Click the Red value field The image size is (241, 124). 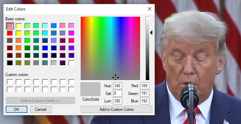[x=145, y=85]
